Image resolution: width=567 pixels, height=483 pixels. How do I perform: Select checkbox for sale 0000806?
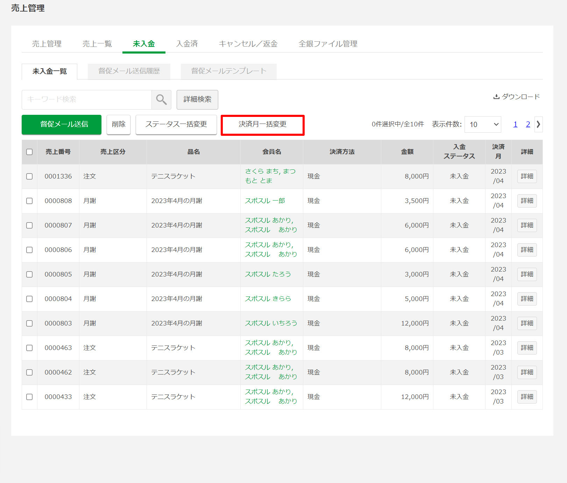pos(29,250)
